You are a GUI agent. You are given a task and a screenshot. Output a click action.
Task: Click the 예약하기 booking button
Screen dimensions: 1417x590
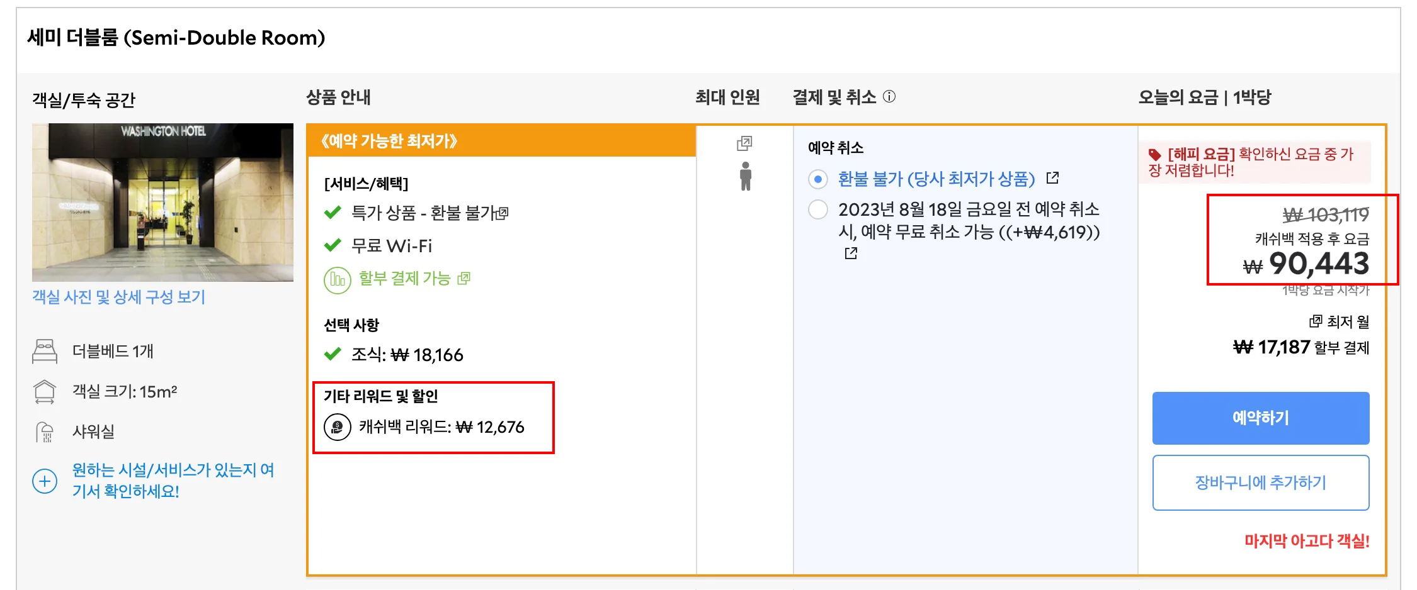click(1260, 417)
